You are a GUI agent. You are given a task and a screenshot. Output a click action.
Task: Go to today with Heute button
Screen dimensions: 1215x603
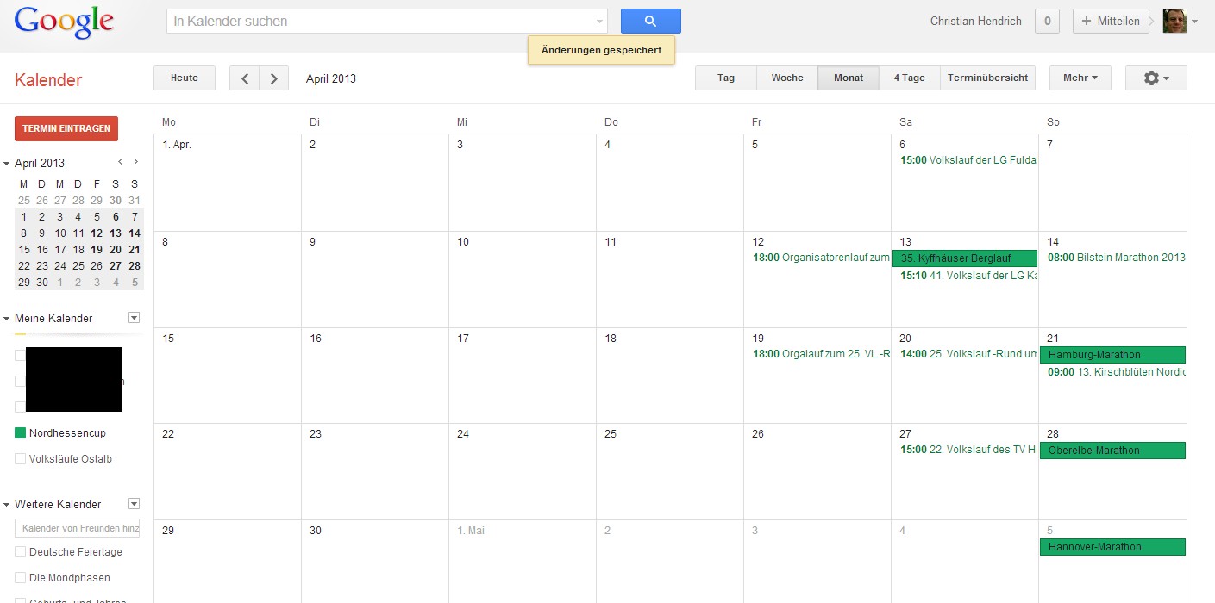coord(185,78)
